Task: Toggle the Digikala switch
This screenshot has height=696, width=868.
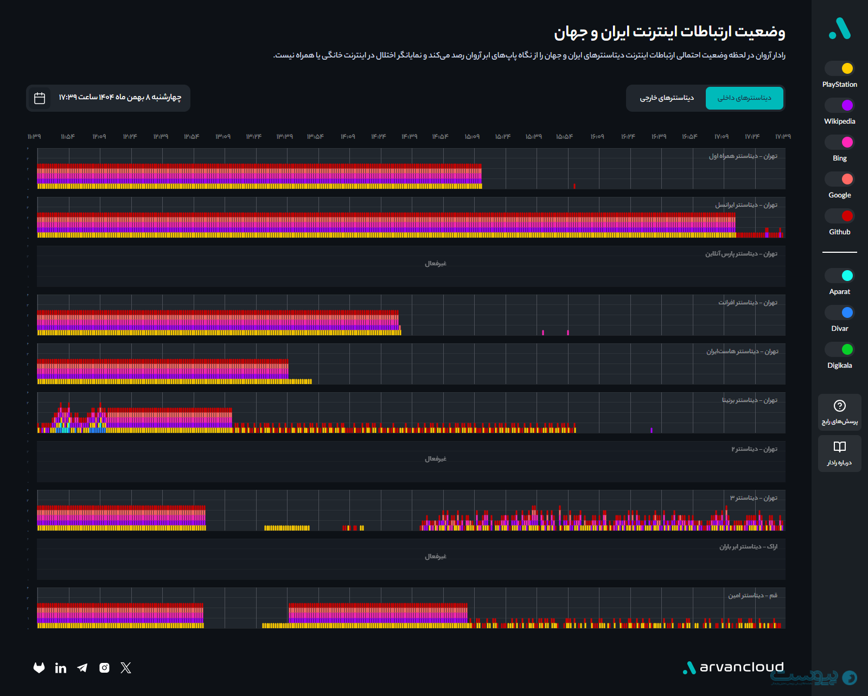Action: tap(839, 349)
